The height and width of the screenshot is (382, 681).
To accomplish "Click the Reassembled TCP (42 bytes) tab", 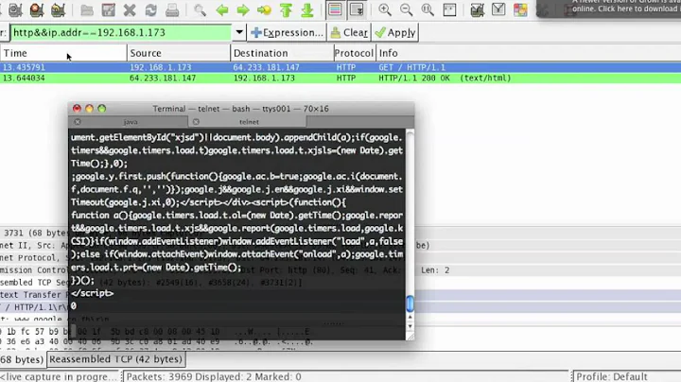I will [115, 359].
